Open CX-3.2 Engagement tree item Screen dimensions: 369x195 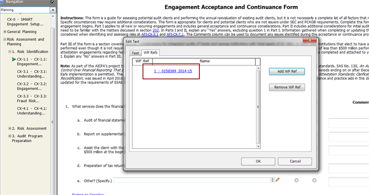click(32, 86)
